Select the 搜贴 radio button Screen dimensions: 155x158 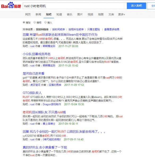(x=24, y=22)
